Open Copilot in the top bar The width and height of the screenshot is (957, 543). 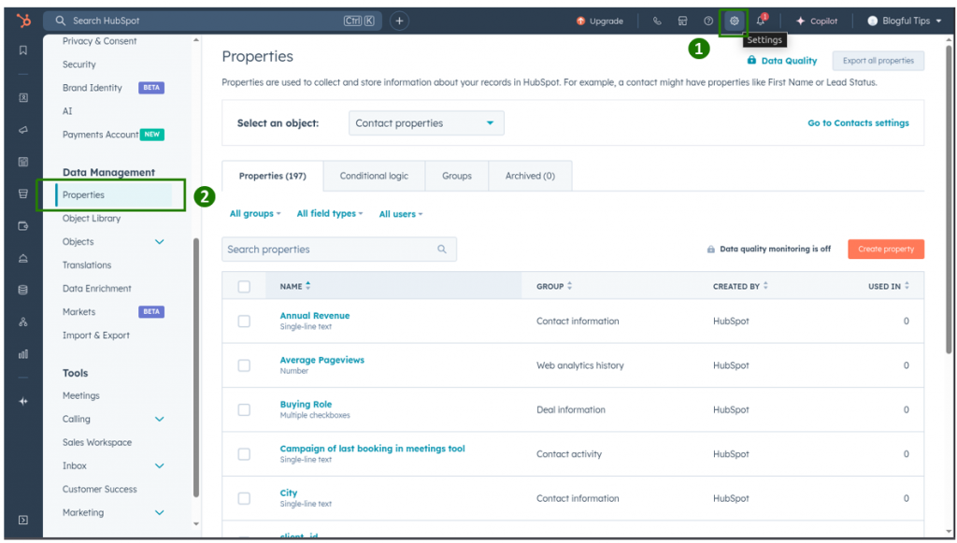[817, 21]
